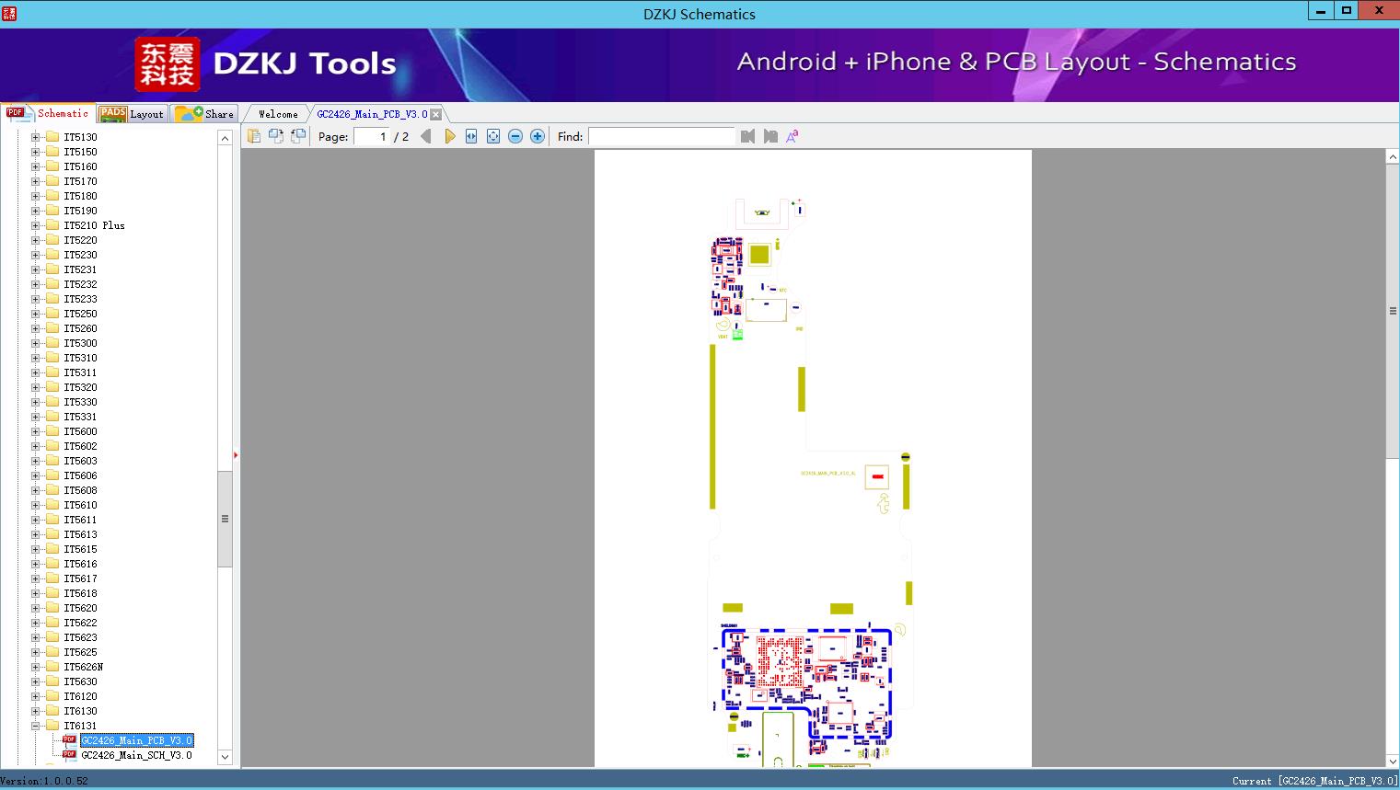Viewport: 1400px width, 790px height.
Task: Expand the IT5615 folder
Action: click(35, 549)
